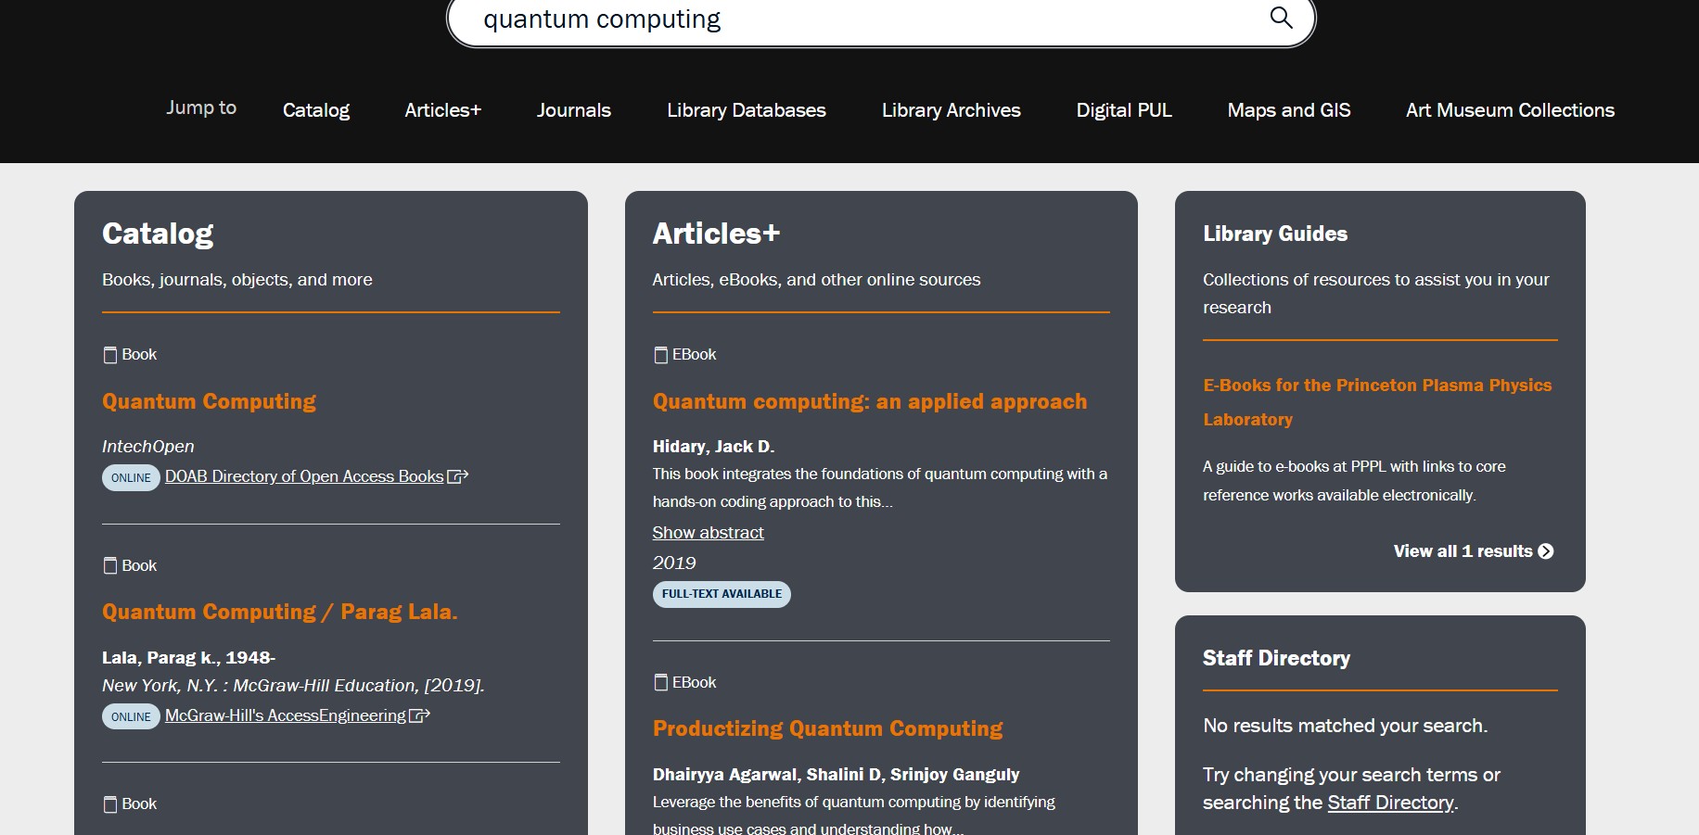1699x835 pixels.
Task: Click the magnifying glass search icon
Action: coord(1281,18)
